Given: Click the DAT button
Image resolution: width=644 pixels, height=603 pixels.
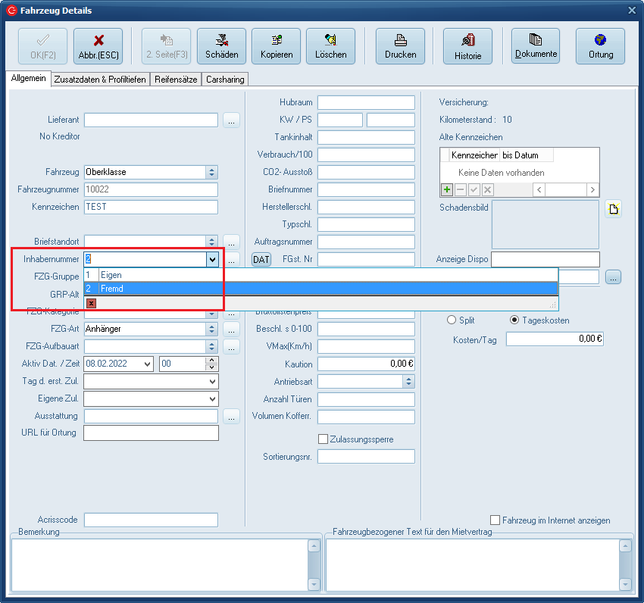Looking at the screenshot, I should [261, 259].
